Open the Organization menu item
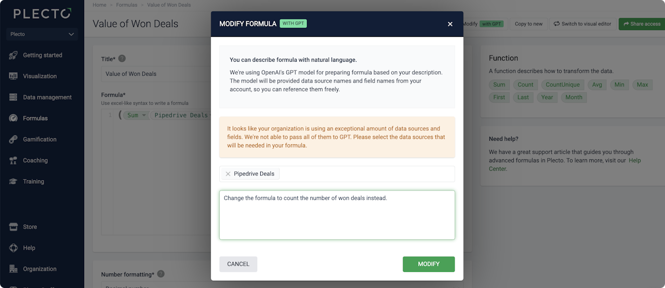The image size is (665, 288). (39, 269)
